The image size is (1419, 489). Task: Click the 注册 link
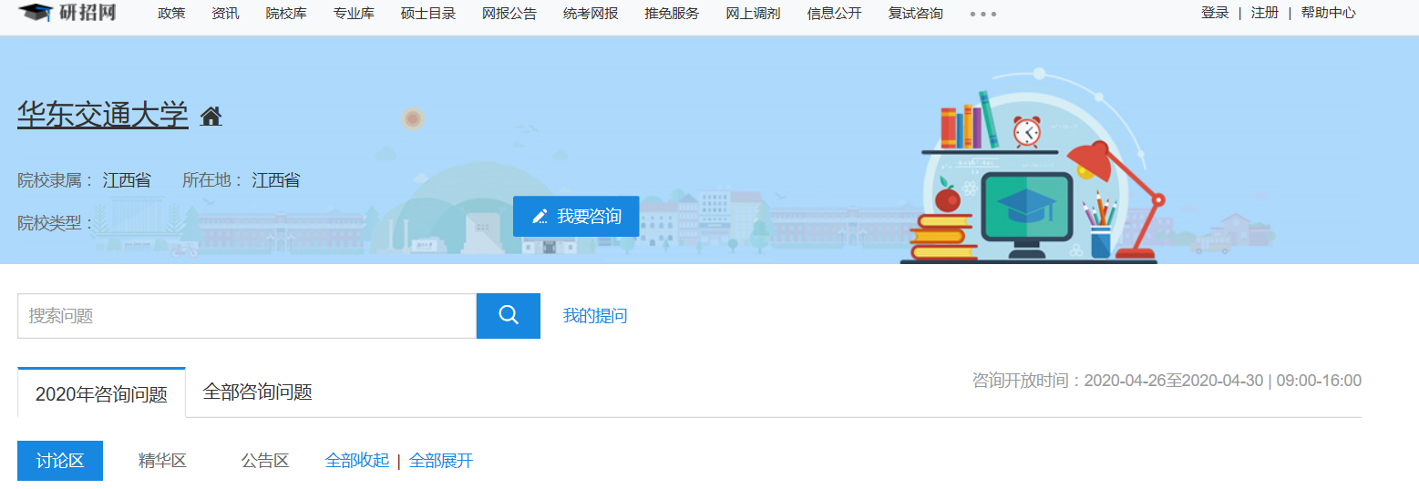(1264, 13)
